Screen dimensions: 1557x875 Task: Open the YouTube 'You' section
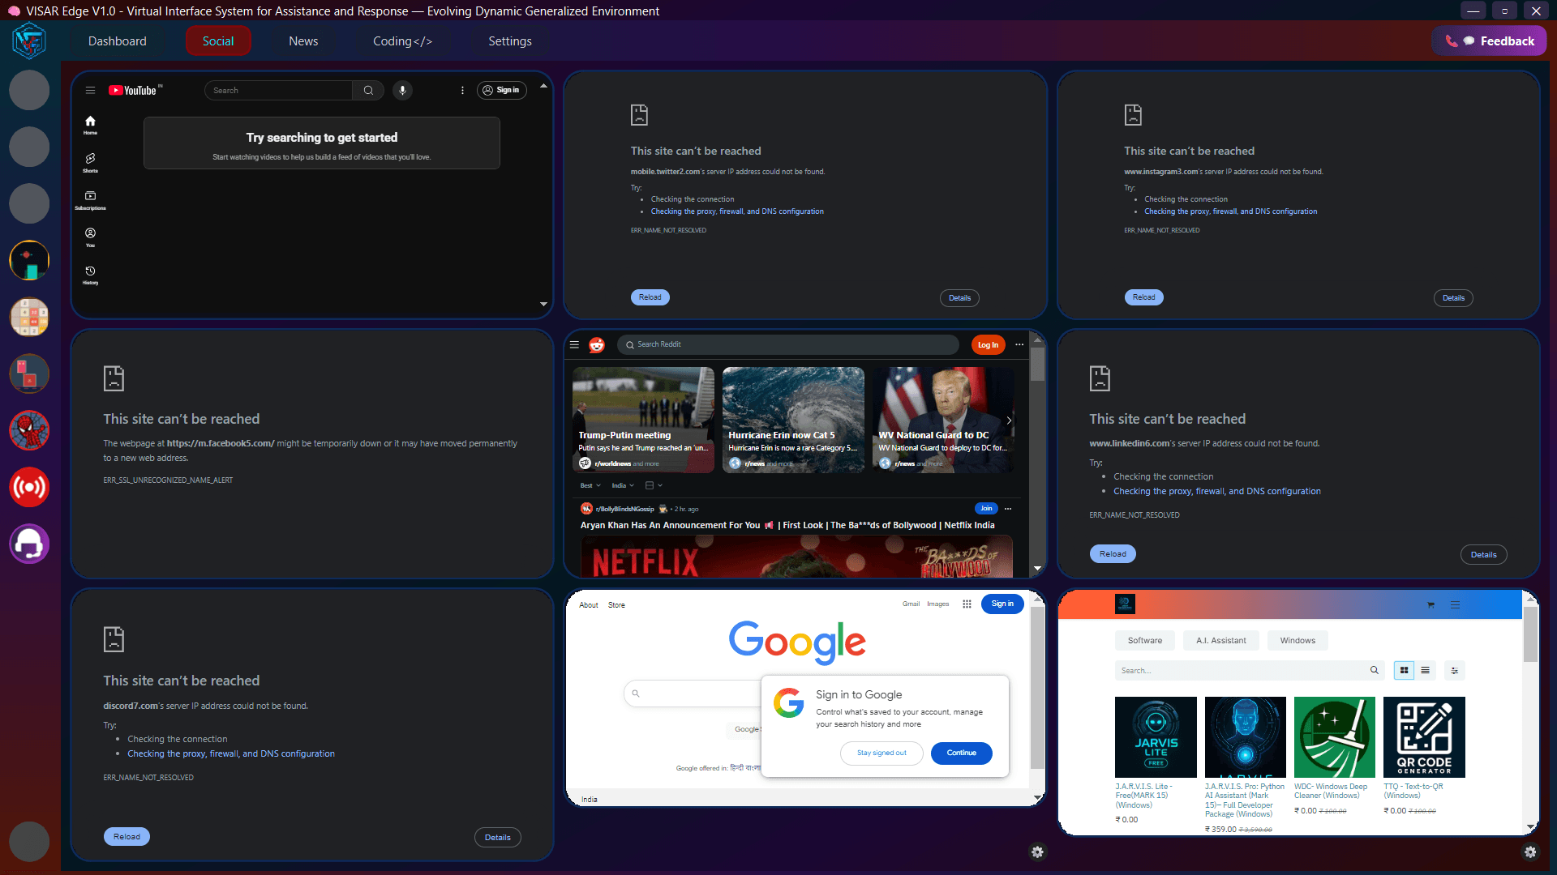[x=90, y=237]
